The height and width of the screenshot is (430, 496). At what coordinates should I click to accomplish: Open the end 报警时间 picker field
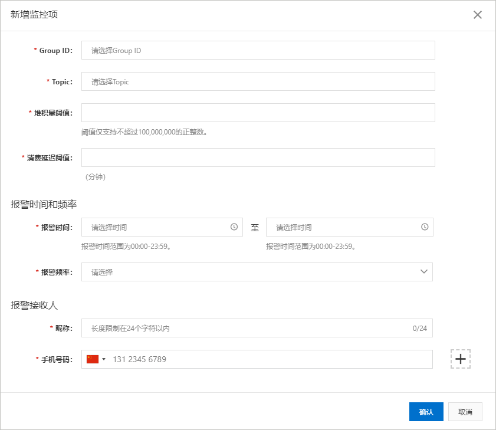click(x=350, y=227)
